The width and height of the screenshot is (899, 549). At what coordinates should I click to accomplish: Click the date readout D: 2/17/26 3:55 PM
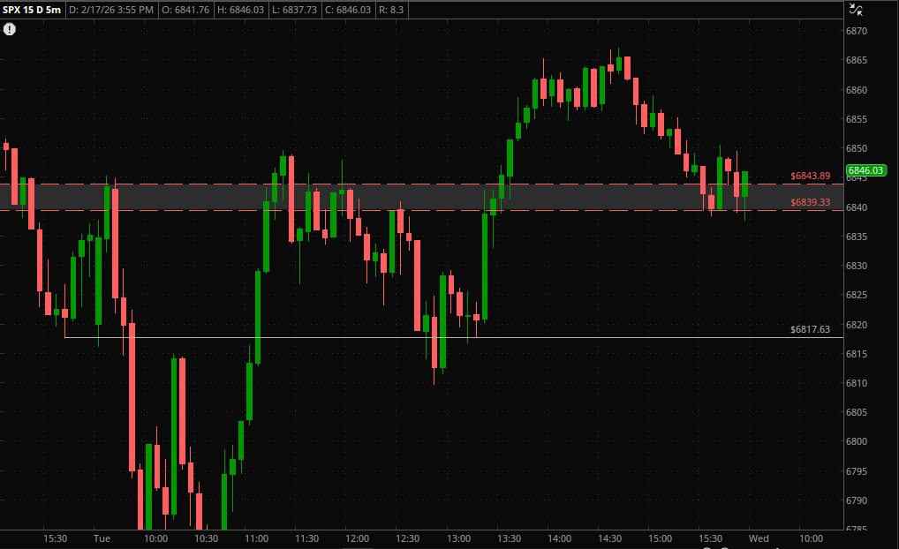[x=111, y=10]
